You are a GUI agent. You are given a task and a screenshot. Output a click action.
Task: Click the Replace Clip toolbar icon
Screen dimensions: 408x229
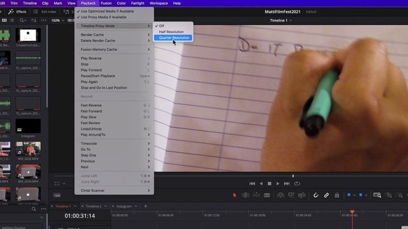302,195
